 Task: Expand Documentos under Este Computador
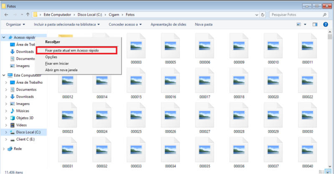6,90
